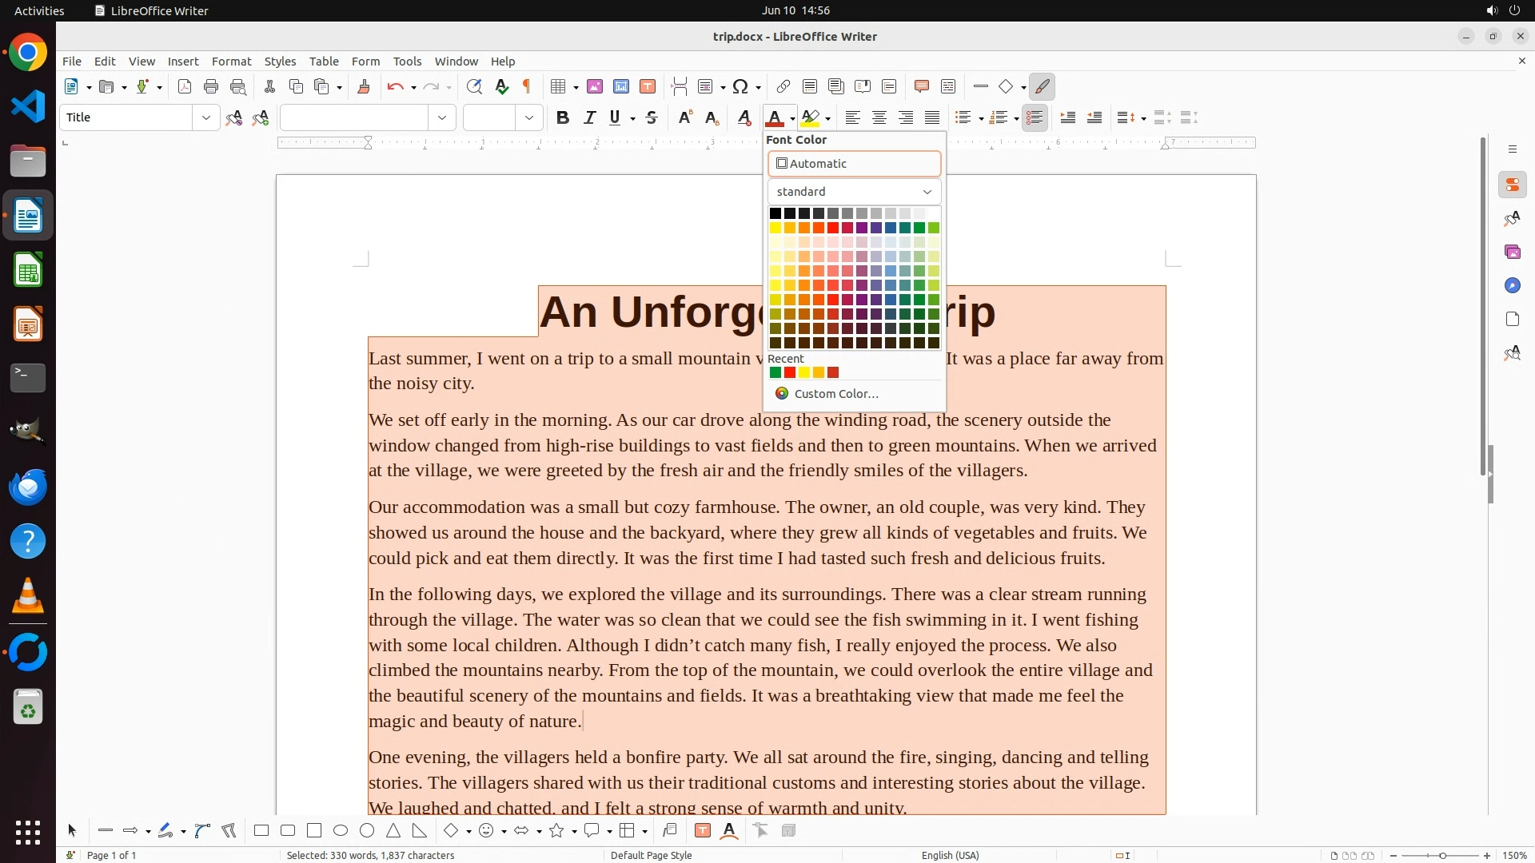Image resolution: width=1535 pixels, height=863 pixels.
Task: Toggle formatting marks display
Action: [x=527, y=87]
